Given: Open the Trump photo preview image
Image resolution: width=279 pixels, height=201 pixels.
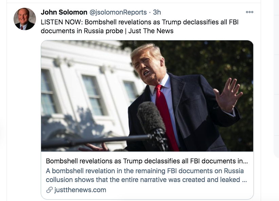Looking at the screenshot, I should (147, 96).
